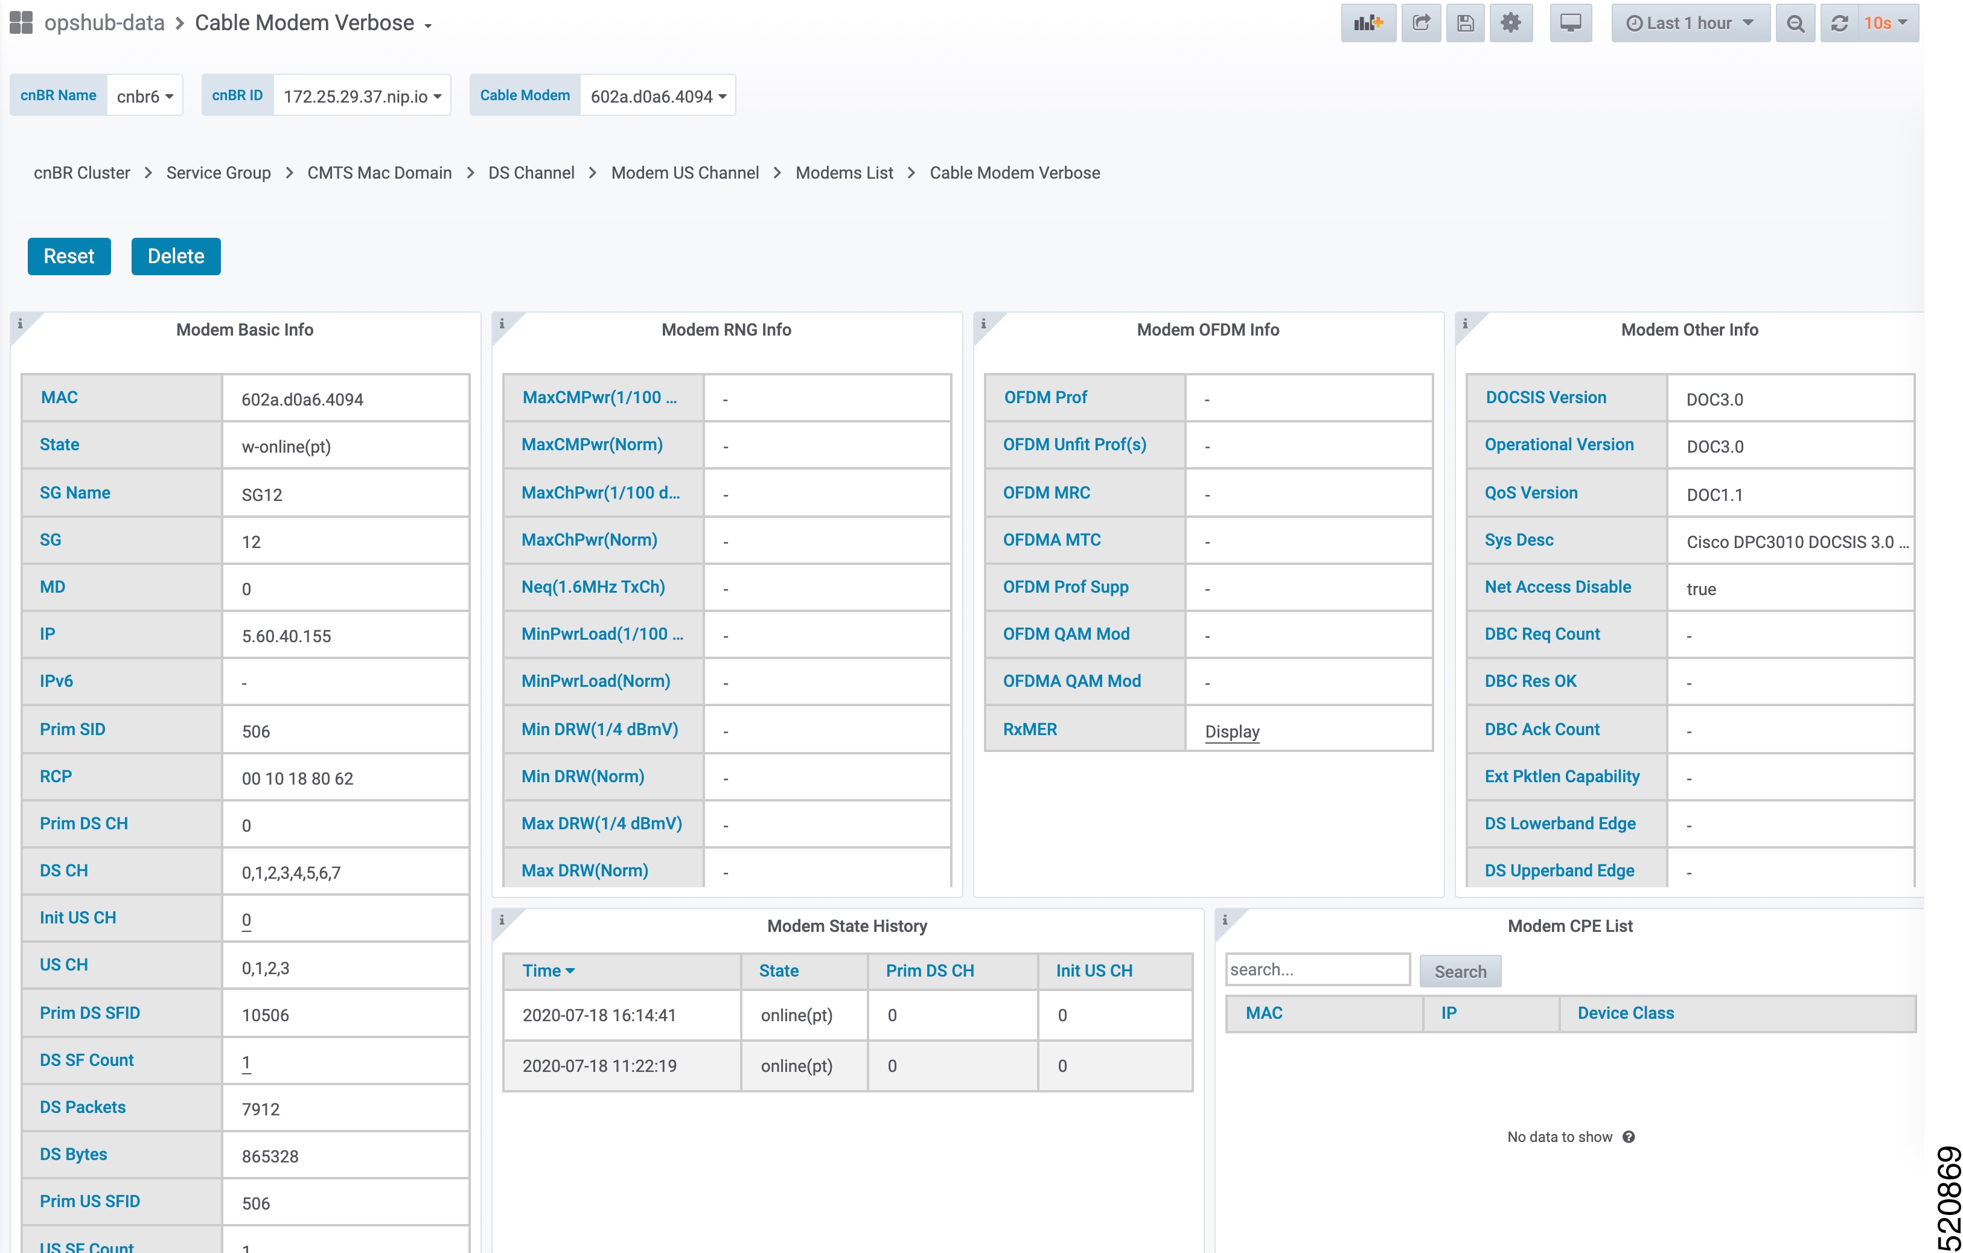Select cnBR Name dropdown
Viewport: 1963px width, 1253px height.
[x=144, y=96]
